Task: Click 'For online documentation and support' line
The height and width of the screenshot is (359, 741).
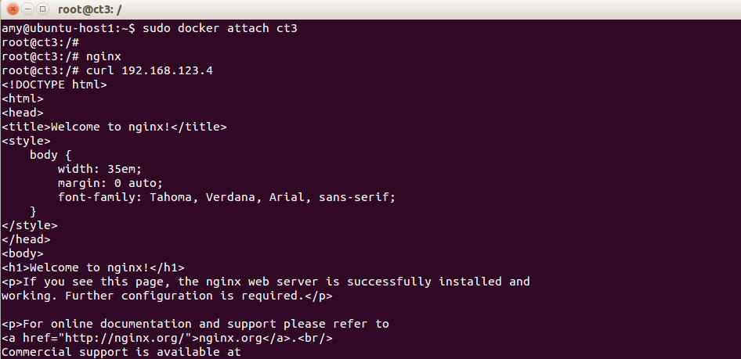Action: (195, 324)
